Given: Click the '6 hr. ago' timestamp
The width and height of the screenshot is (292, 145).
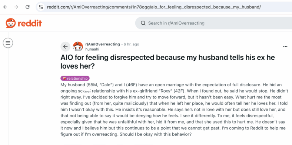Looking at the screenshot, I should click(x=131, y=44).
